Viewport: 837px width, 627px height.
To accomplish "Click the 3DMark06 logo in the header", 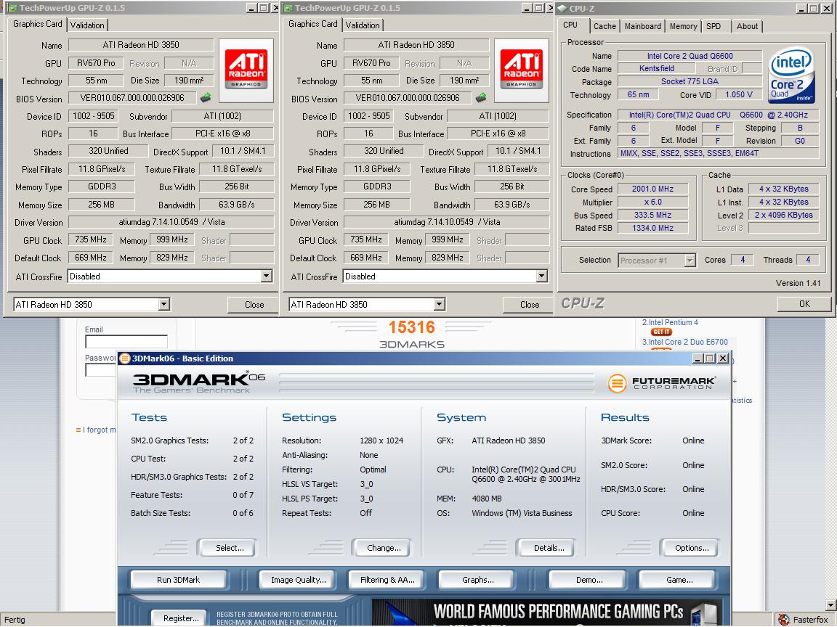I will pos(198,381).
